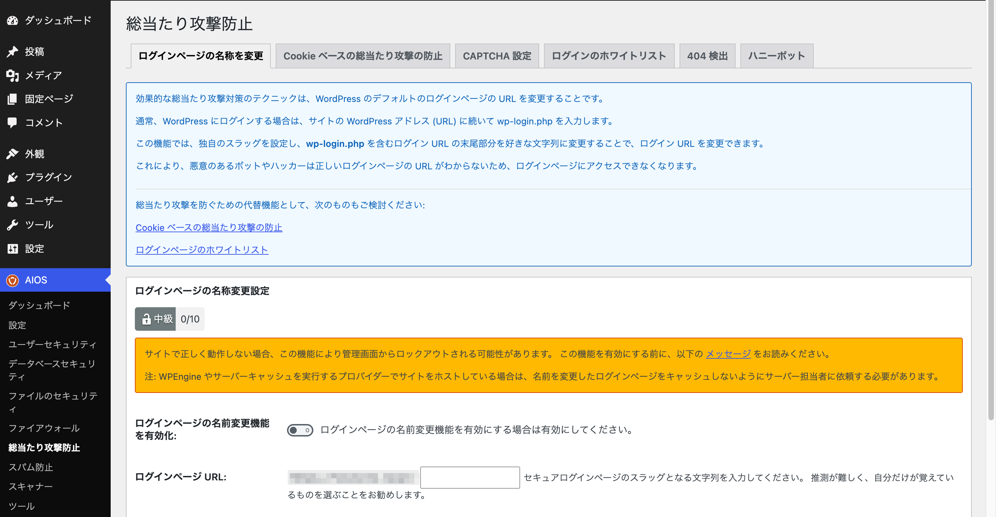Viewport: 996px width, 517px height.
Task: Select 総当たり攻撃防止 in AIOS submenu
Action: 44,448
